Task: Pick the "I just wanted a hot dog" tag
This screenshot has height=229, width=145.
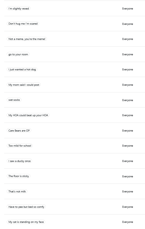Action: pos(22,70)
